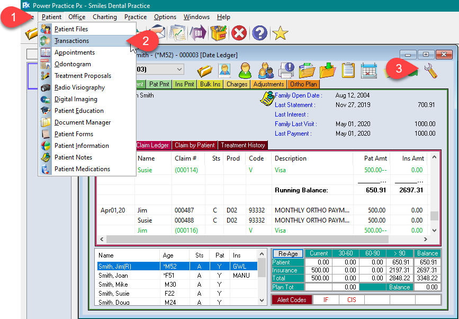Select the Smith, Susie row in family list
The image size is (459, 319).
[x=177, y=294]
